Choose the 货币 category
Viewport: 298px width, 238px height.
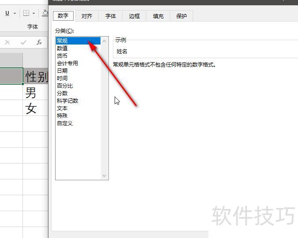pyautogui.click(x=78, y=56)
